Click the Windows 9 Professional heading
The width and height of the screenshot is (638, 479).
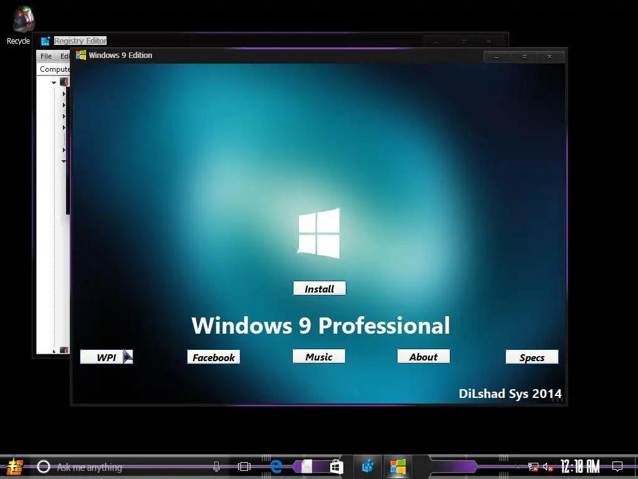321,326
